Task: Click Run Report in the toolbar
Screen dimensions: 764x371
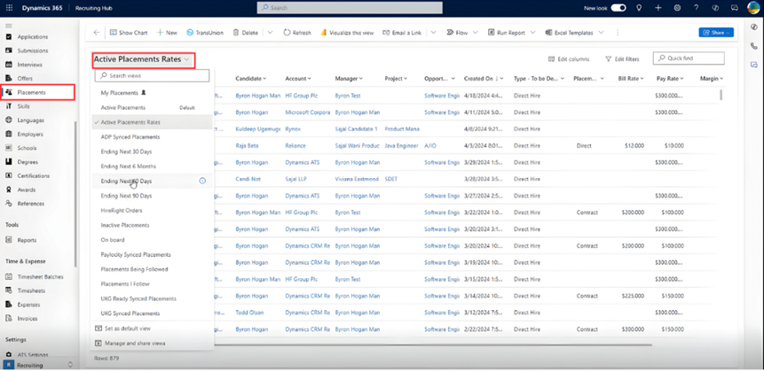Action: [x=507, y=33]
